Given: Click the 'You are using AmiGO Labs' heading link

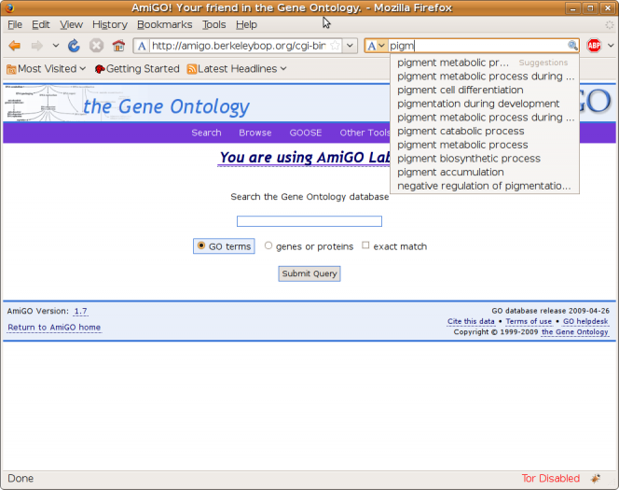Looking at the screenshot, I should click(x=304, y=158).
